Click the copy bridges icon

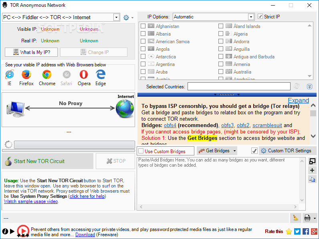312,179
